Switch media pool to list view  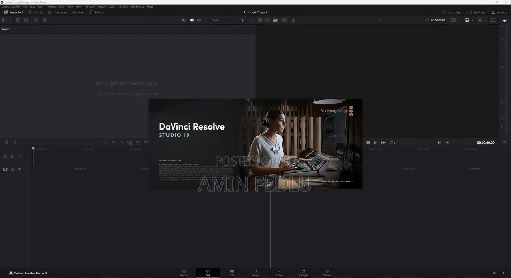click(x=207, y=20)
